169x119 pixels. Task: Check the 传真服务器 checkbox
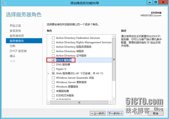53,91
